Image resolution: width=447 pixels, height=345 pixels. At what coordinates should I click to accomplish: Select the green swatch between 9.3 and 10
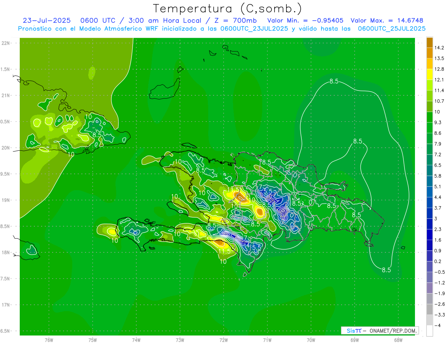429,117
